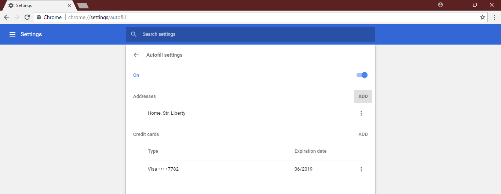This screenshot has width=501, height=194.
Task: Turn off the Autofill toggle
Action: 362,75
